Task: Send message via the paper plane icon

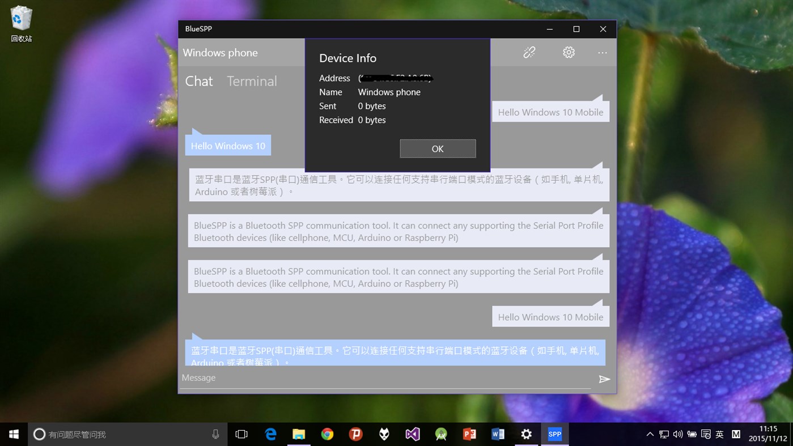Action: [604, 379]
